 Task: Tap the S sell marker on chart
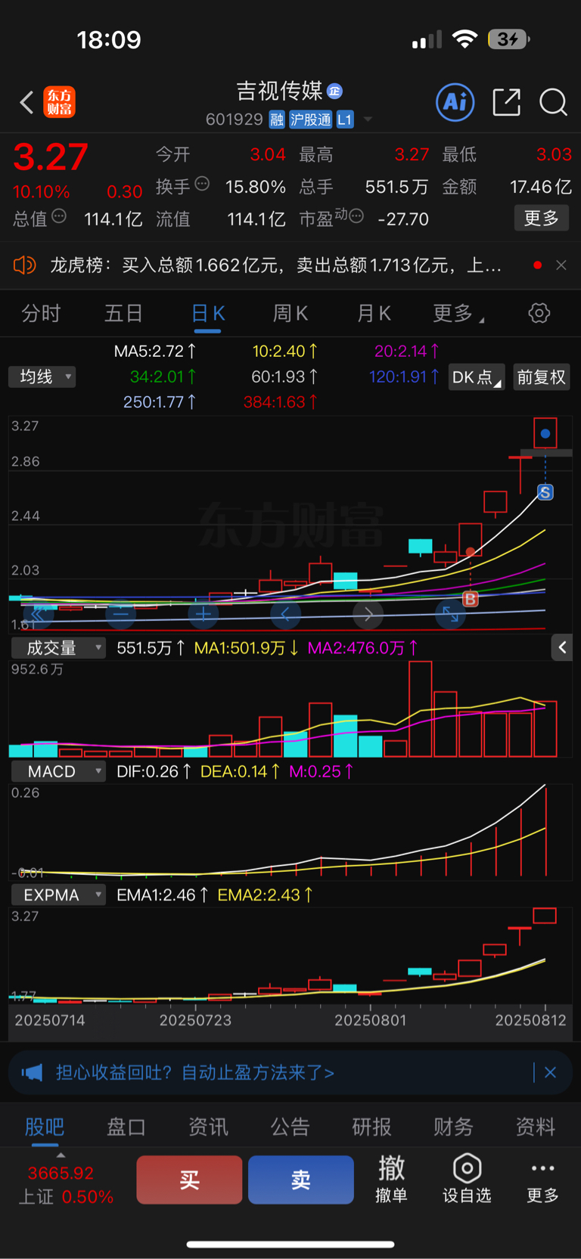pos(545,492)
